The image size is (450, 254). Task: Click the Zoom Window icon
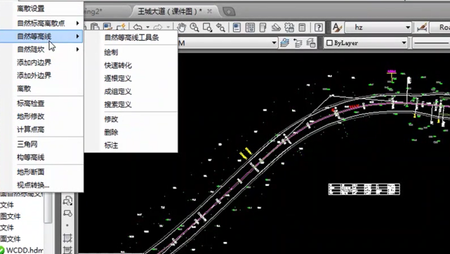click(207, 27)
